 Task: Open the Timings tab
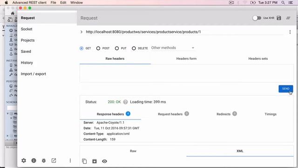coord(271,114)
